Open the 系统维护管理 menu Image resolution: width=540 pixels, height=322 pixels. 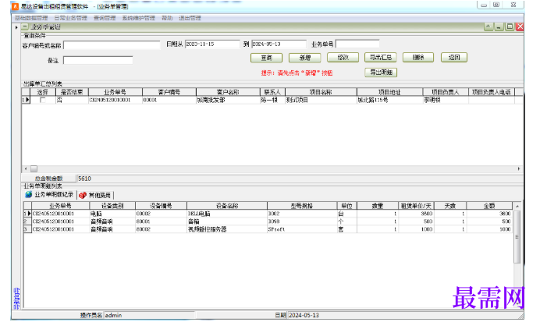click(x=139, y=18)
